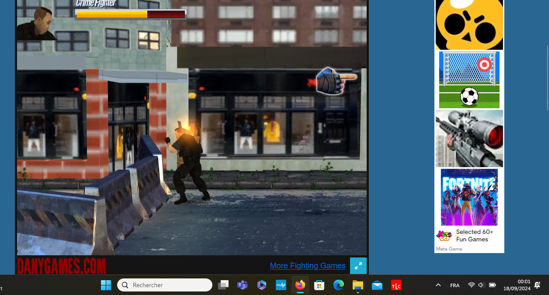Open Task View on the taskbar
Image resolution: width=549 pixels, height=295 pixels.
223,285
